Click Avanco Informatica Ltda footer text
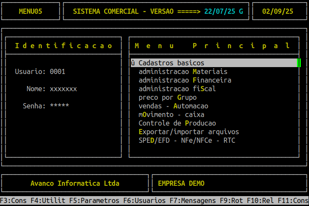The width and height of the screenshot is (309, 206). click(75, 183)
